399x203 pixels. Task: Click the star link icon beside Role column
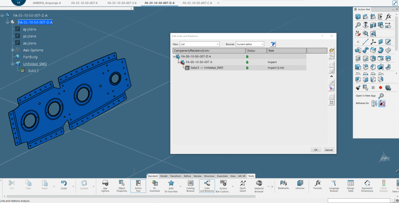click(331, 50)
